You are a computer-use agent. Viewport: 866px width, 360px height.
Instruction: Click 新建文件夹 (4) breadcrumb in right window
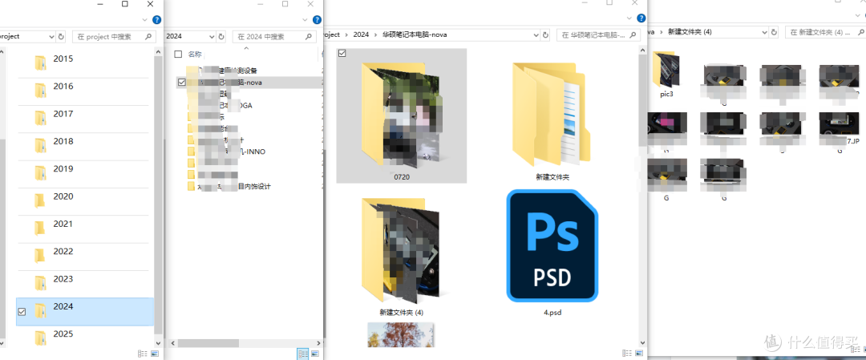(x=690, y=32)
